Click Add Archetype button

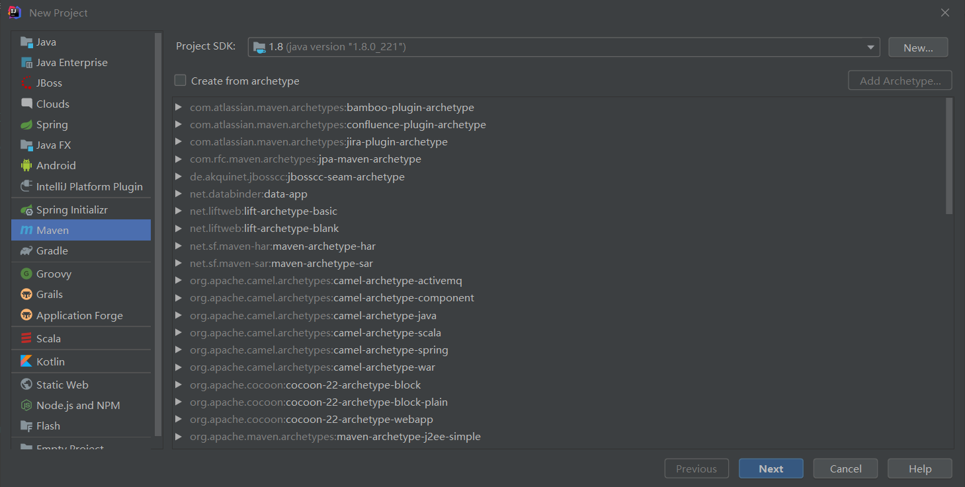coord(900,81)
